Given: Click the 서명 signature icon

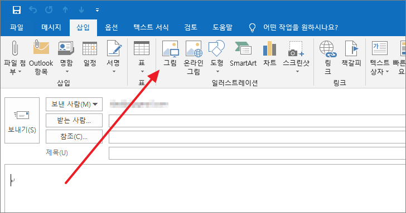Looking at the screenshot, I should [x=114, y=48].
